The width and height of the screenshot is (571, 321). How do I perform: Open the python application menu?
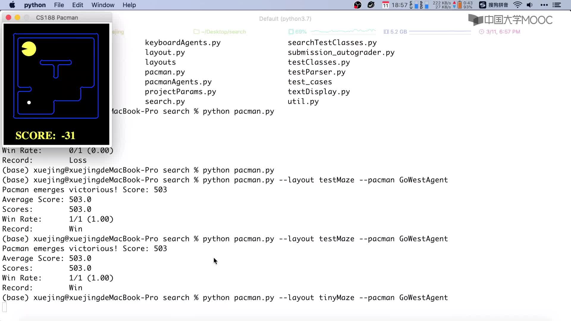point(35,5)
